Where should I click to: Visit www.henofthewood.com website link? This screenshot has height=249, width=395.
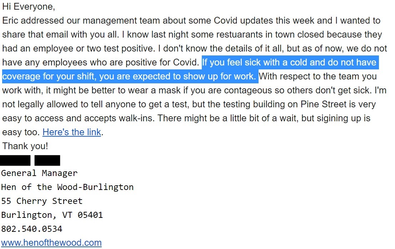(51, 243)
